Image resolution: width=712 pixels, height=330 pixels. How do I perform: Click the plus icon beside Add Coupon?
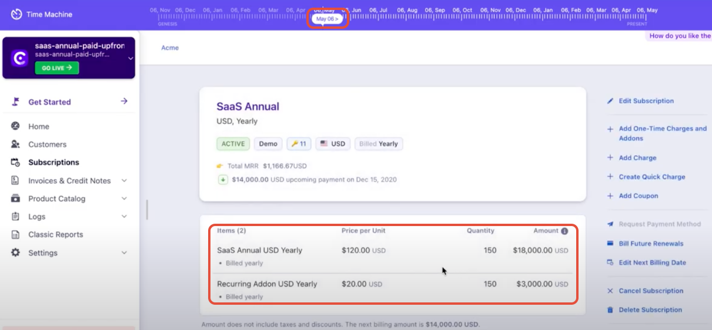pos(610,196)
